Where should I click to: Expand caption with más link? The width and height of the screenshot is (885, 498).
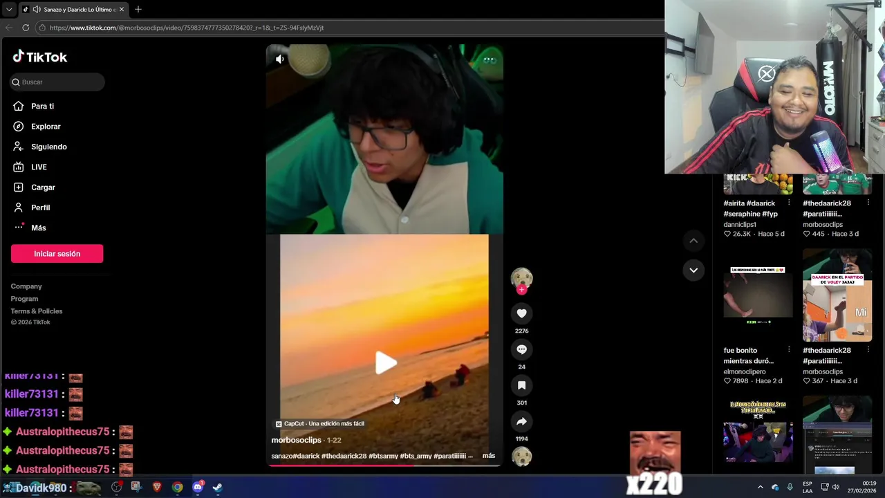(489, 456)
